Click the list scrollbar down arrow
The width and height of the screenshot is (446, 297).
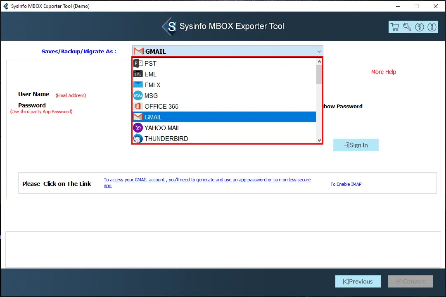tap(319, 140)
